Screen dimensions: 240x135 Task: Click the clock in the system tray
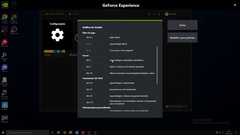[x=229, y=132]
